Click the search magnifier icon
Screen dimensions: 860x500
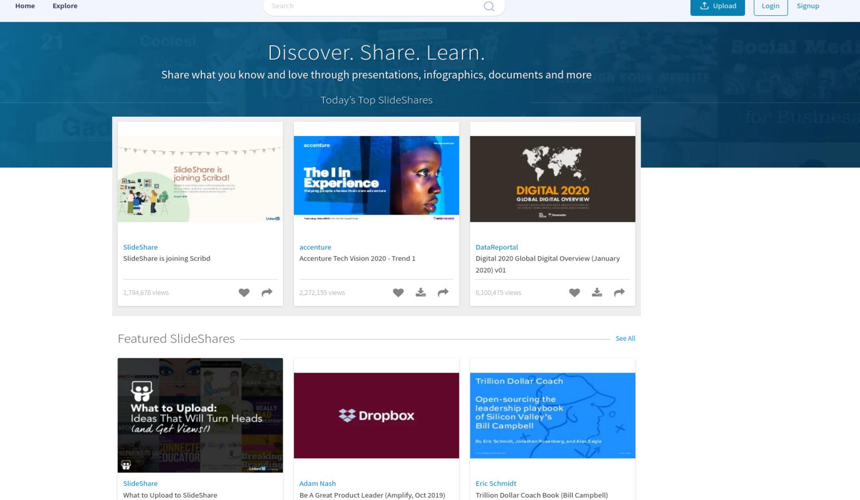click(489, 6)
